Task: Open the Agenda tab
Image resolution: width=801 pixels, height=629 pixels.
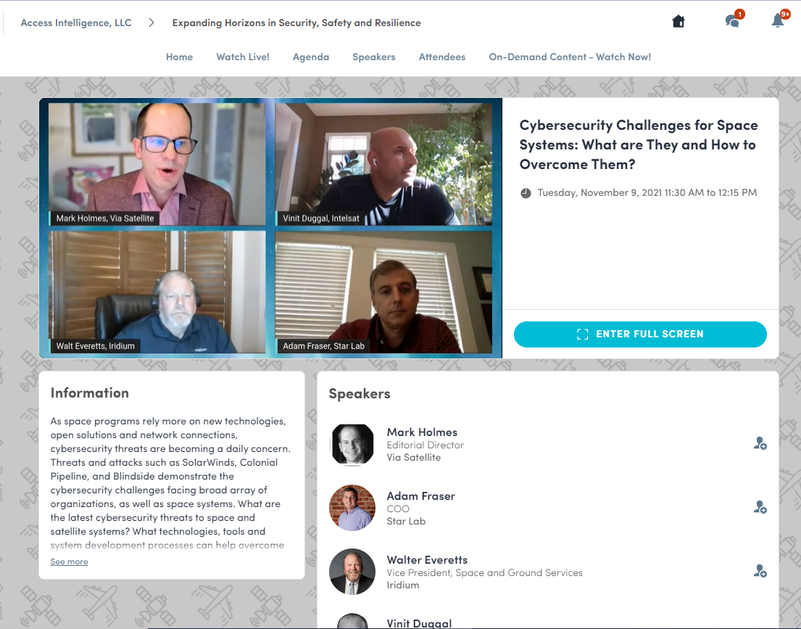Action: coord(310,57)
